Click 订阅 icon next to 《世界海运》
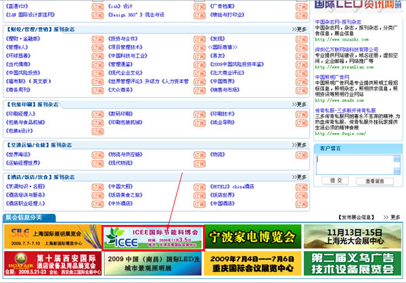The height and width of the screenshot is (283, 406). pos(97,155)
